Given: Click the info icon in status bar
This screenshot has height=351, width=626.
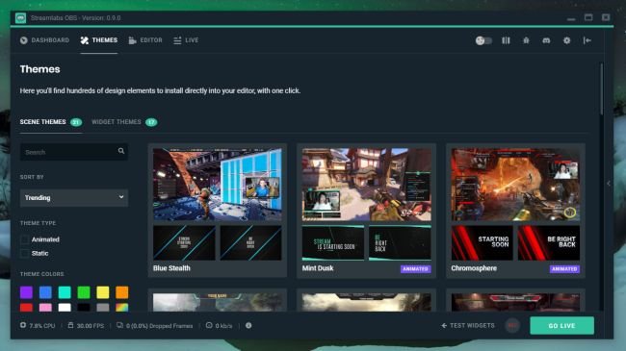Looking at the screenshot, I should 248,325.
